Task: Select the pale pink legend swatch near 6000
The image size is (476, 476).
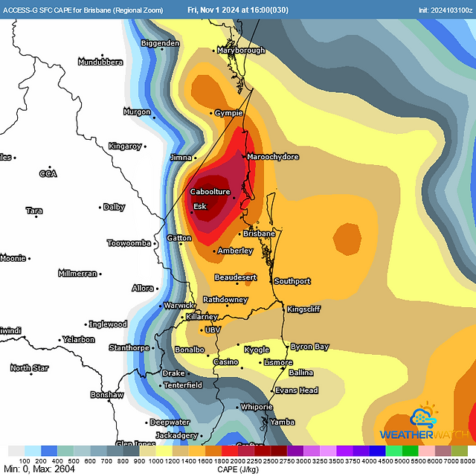Action: (x=426, y=451)
